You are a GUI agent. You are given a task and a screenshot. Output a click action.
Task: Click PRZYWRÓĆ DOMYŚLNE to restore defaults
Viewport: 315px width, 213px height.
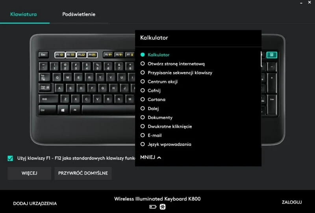coord(83,173)
